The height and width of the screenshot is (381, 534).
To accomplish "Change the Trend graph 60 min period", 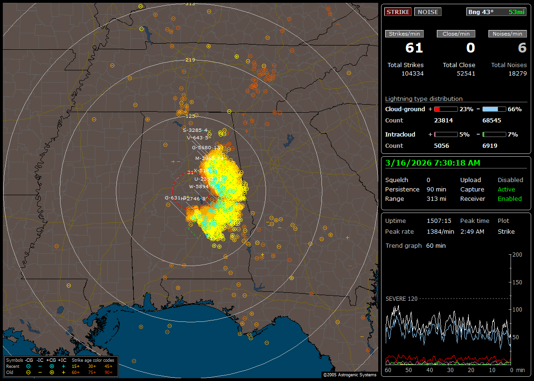I will [x=436, y=245].
